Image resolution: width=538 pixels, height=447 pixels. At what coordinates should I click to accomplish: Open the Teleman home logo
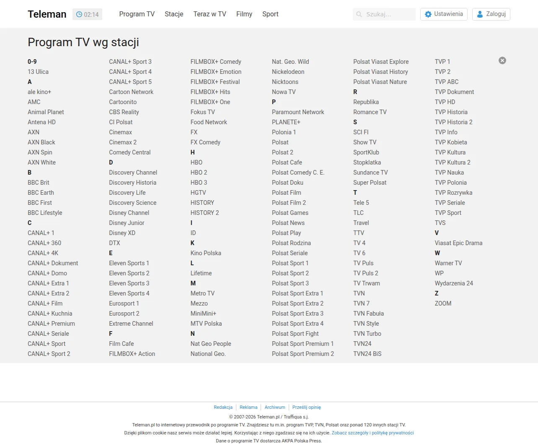tap(47, 14)
